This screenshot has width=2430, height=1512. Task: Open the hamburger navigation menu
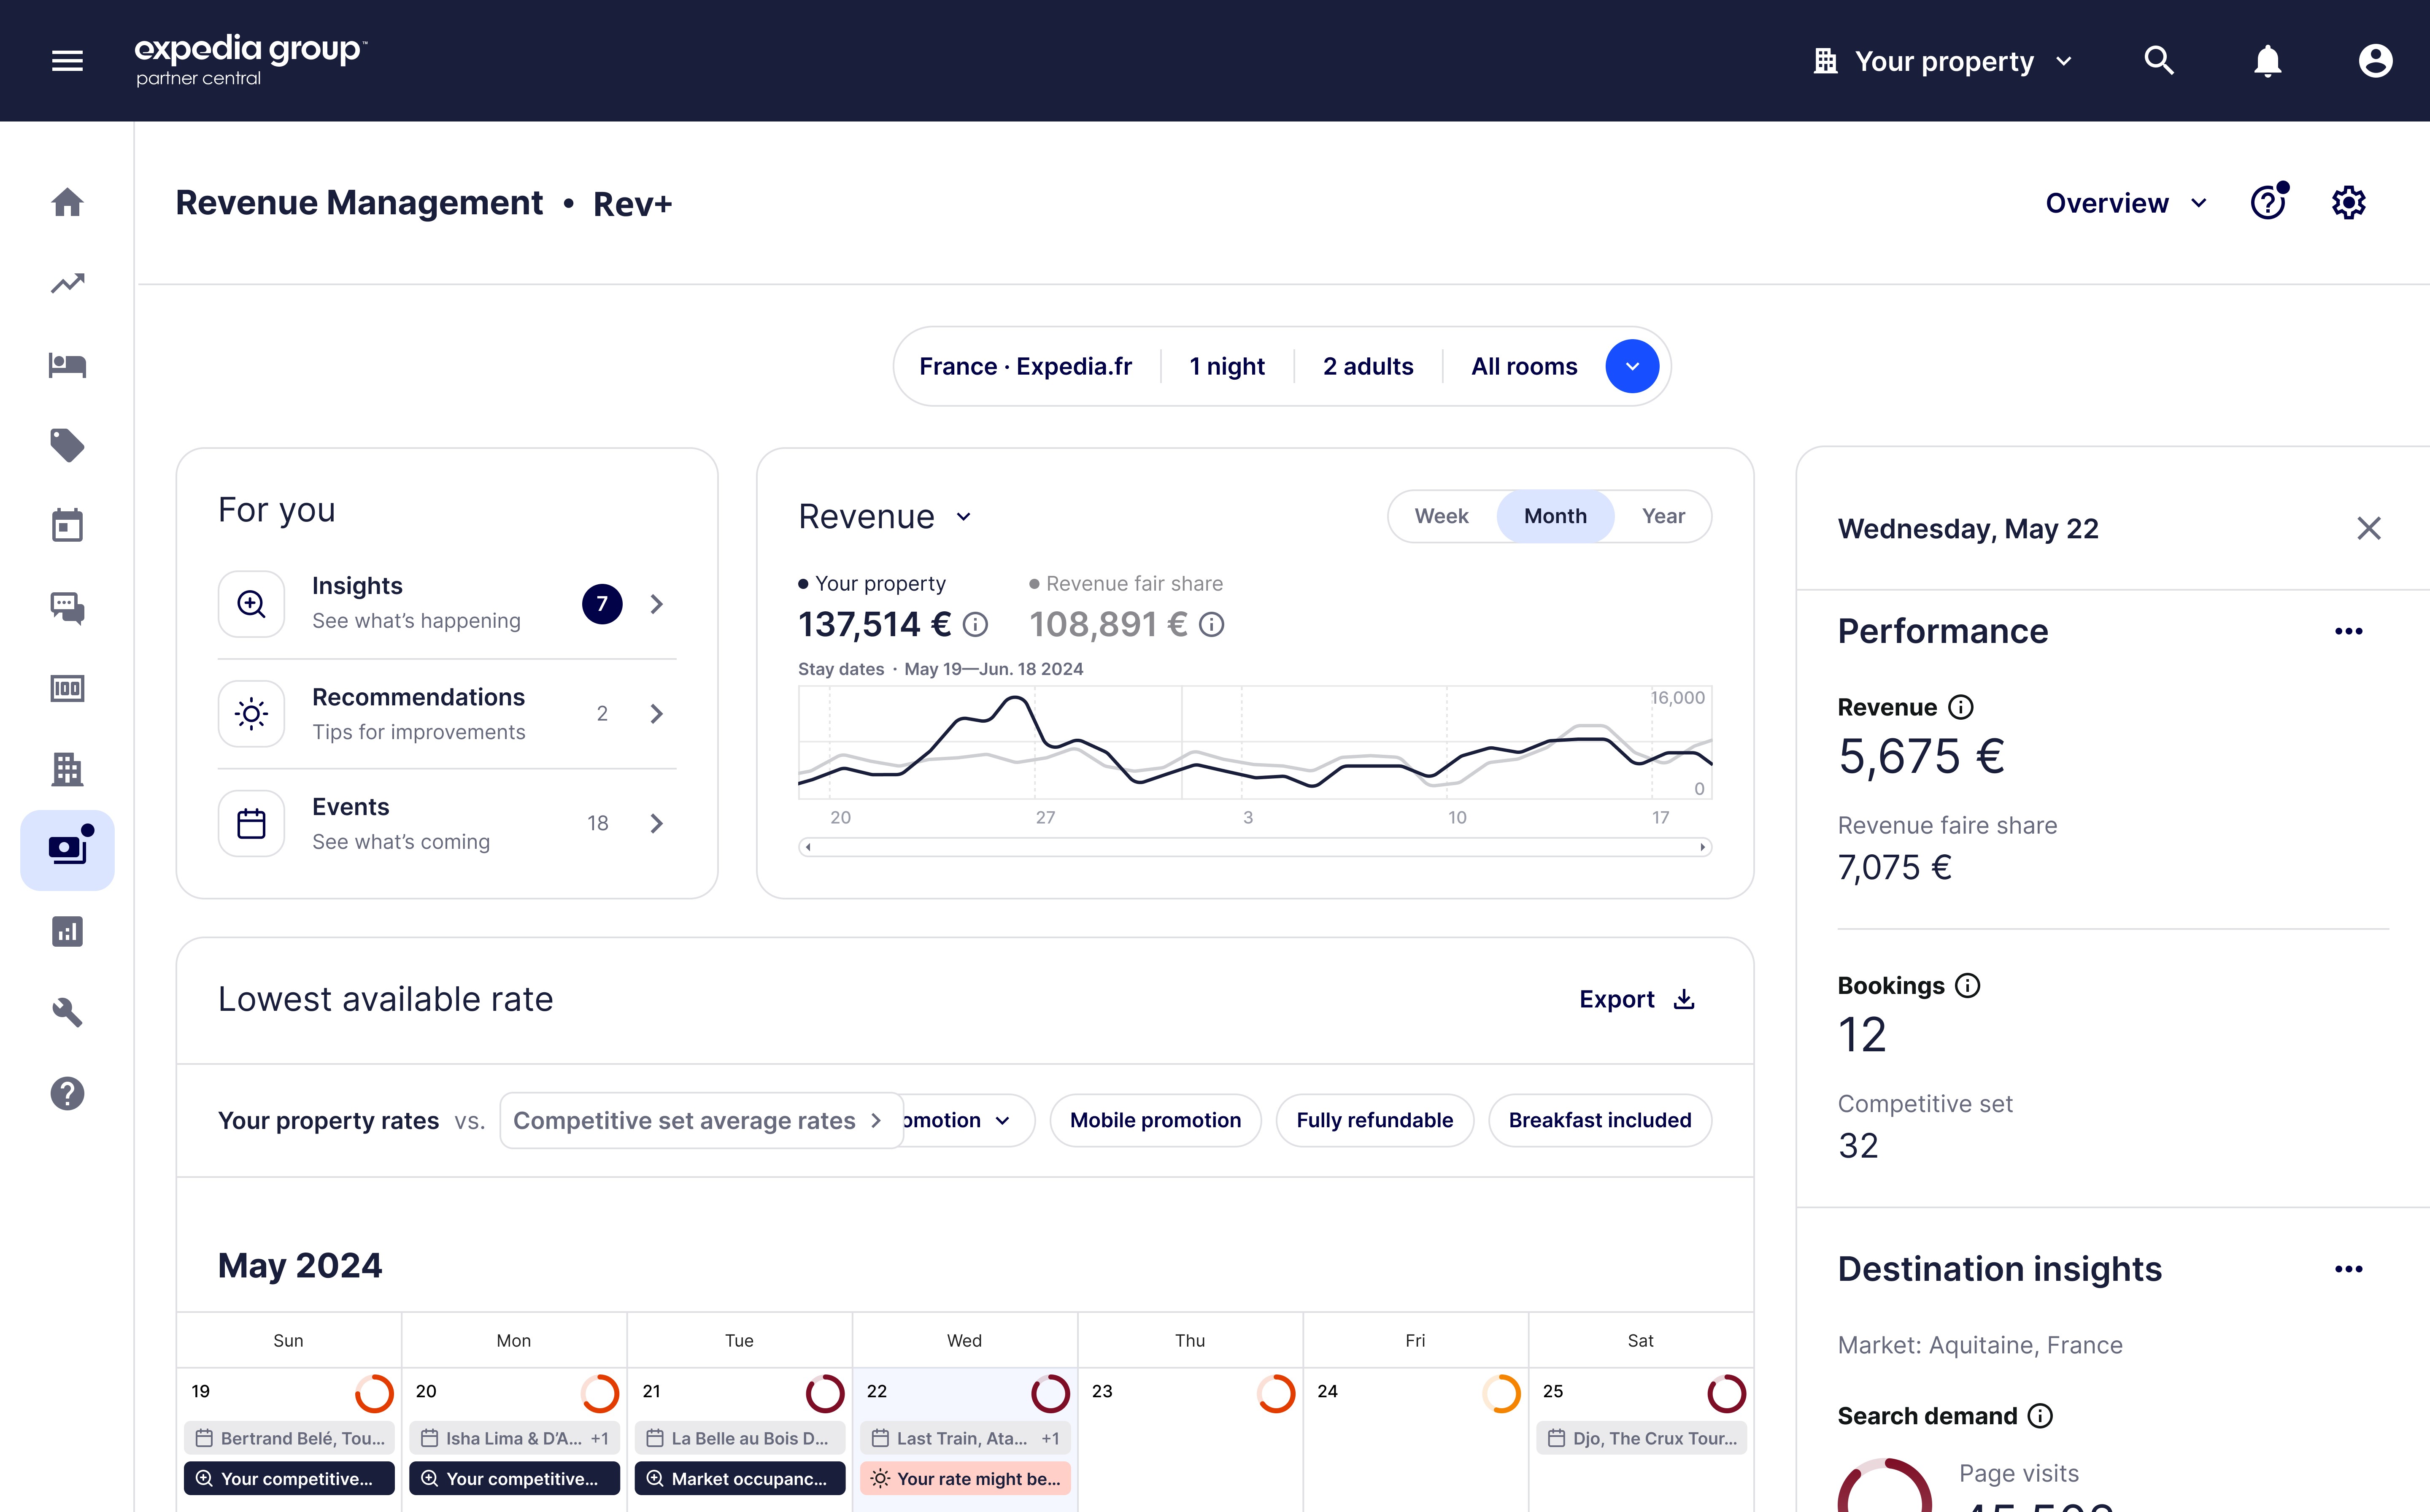pos(67,61)
